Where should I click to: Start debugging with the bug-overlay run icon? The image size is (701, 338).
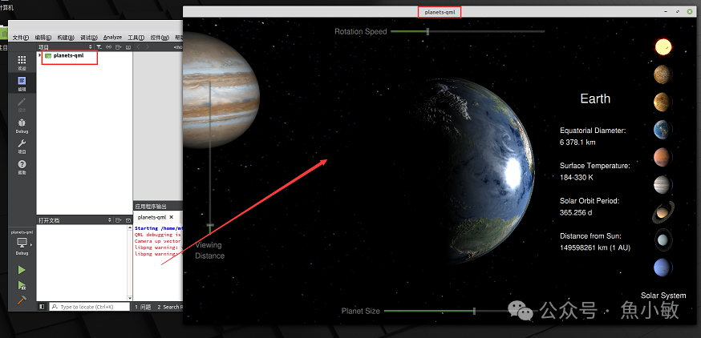(22, 285)
